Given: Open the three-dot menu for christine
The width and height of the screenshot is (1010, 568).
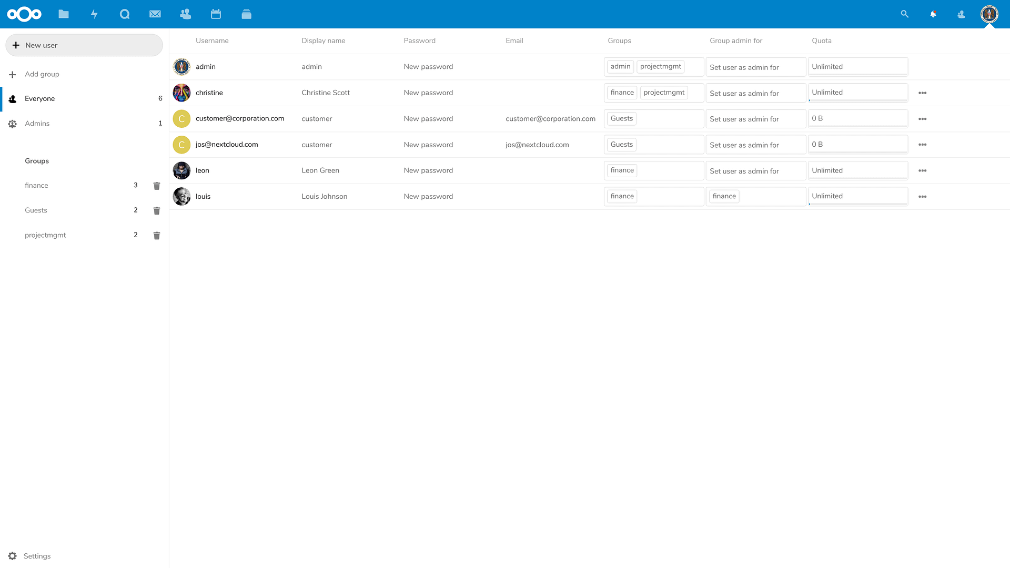Looking at the screenshot, I should tap(922, 93).
